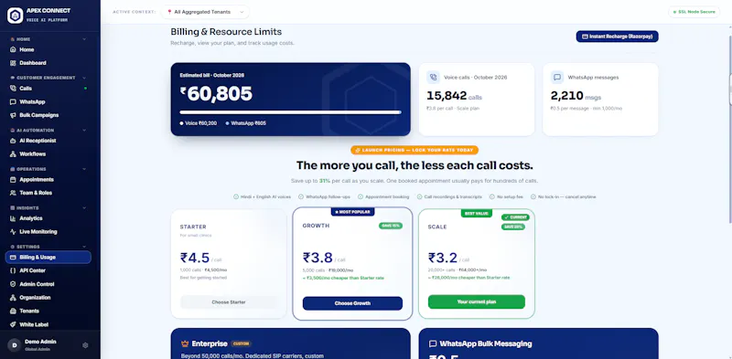732x359 pixels.
Task: Click the API Center braces icon
Action: [13, 270]
